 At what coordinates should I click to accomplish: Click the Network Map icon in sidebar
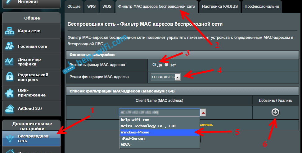(10, 31)
